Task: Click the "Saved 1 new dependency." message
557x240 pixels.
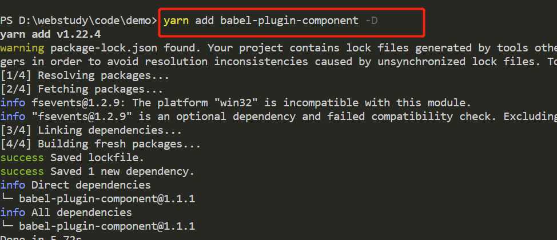Action: click(x=122, y=171)
